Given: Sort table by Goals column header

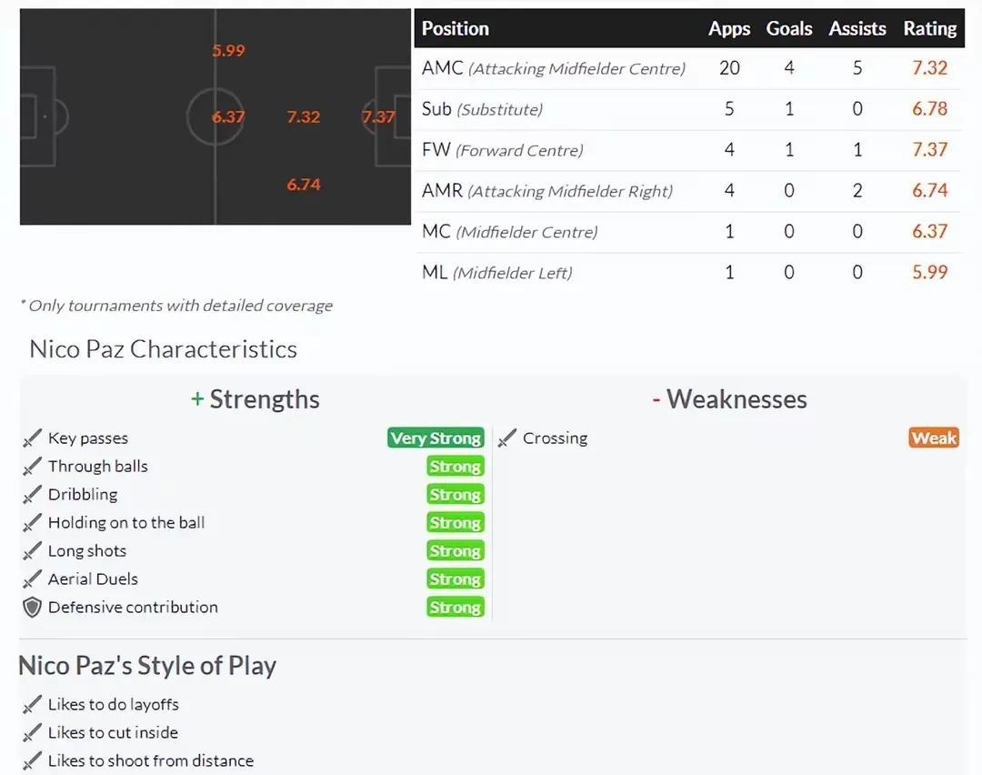Looking at the screenshot, I should [789, 29].
